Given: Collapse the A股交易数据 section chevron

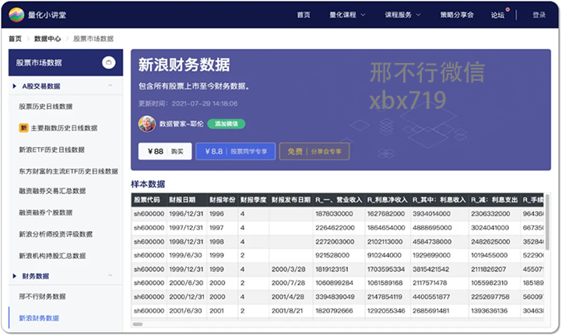Looking at the screenshot, I should 111,86.
